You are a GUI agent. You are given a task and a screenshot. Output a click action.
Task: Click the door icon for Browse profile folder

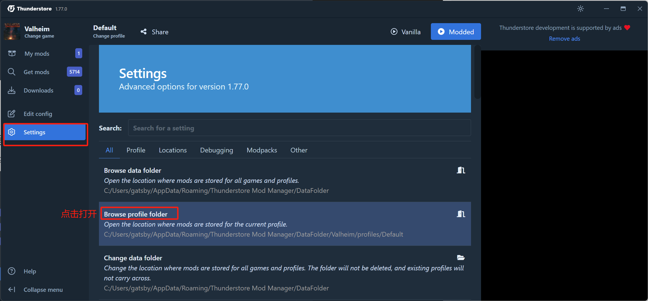click(x=461, y=214)
